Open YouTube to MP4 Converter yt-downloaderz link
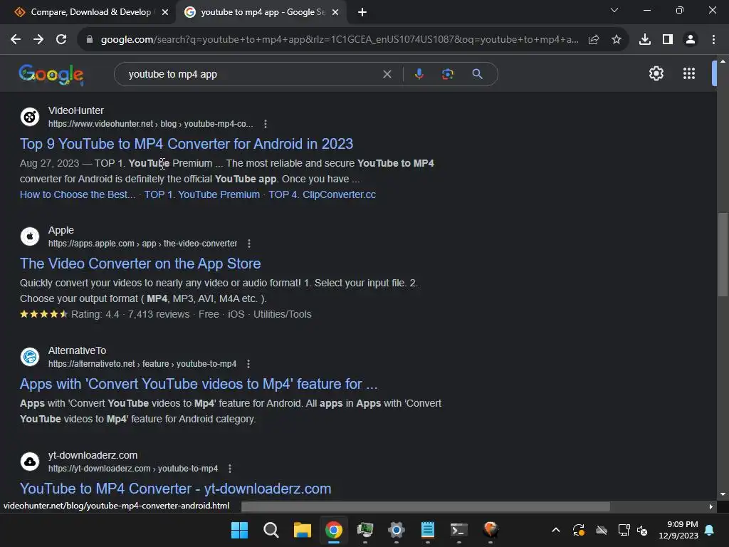Image resolution: width=729 pixels, height=547 pixels. click(x=175, y=489)
